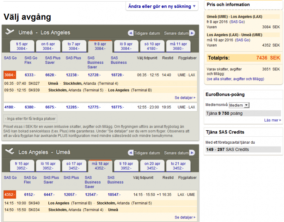Switch to the må 11 apr outbound tab
This screenshot has height=222, width=284.
178,46
